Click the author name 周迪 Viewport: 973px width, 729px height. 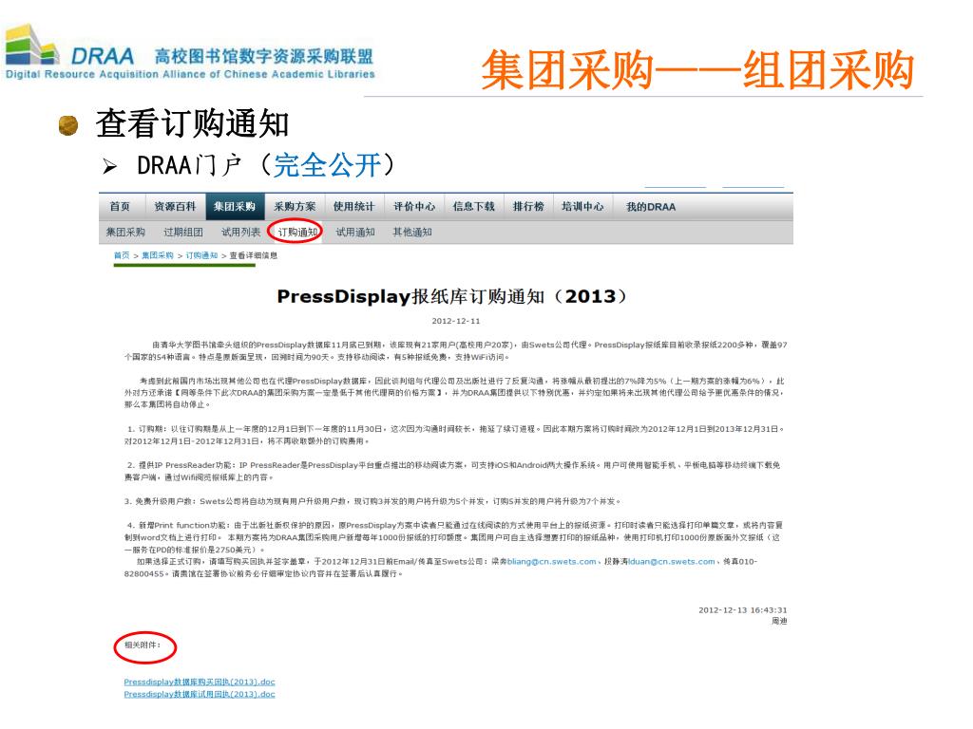779,621
